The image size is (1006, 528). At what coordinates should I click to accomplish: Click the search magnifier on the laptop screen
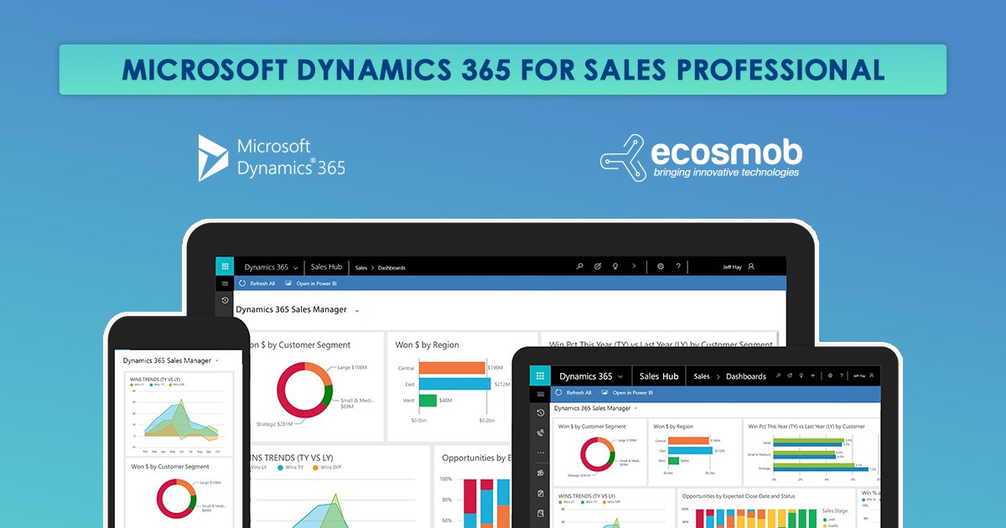[579, 267]
